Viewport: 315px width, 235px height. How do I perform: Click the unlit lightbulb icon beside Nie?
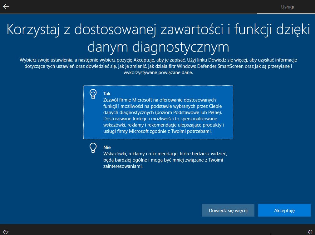[x=93, y=148]
